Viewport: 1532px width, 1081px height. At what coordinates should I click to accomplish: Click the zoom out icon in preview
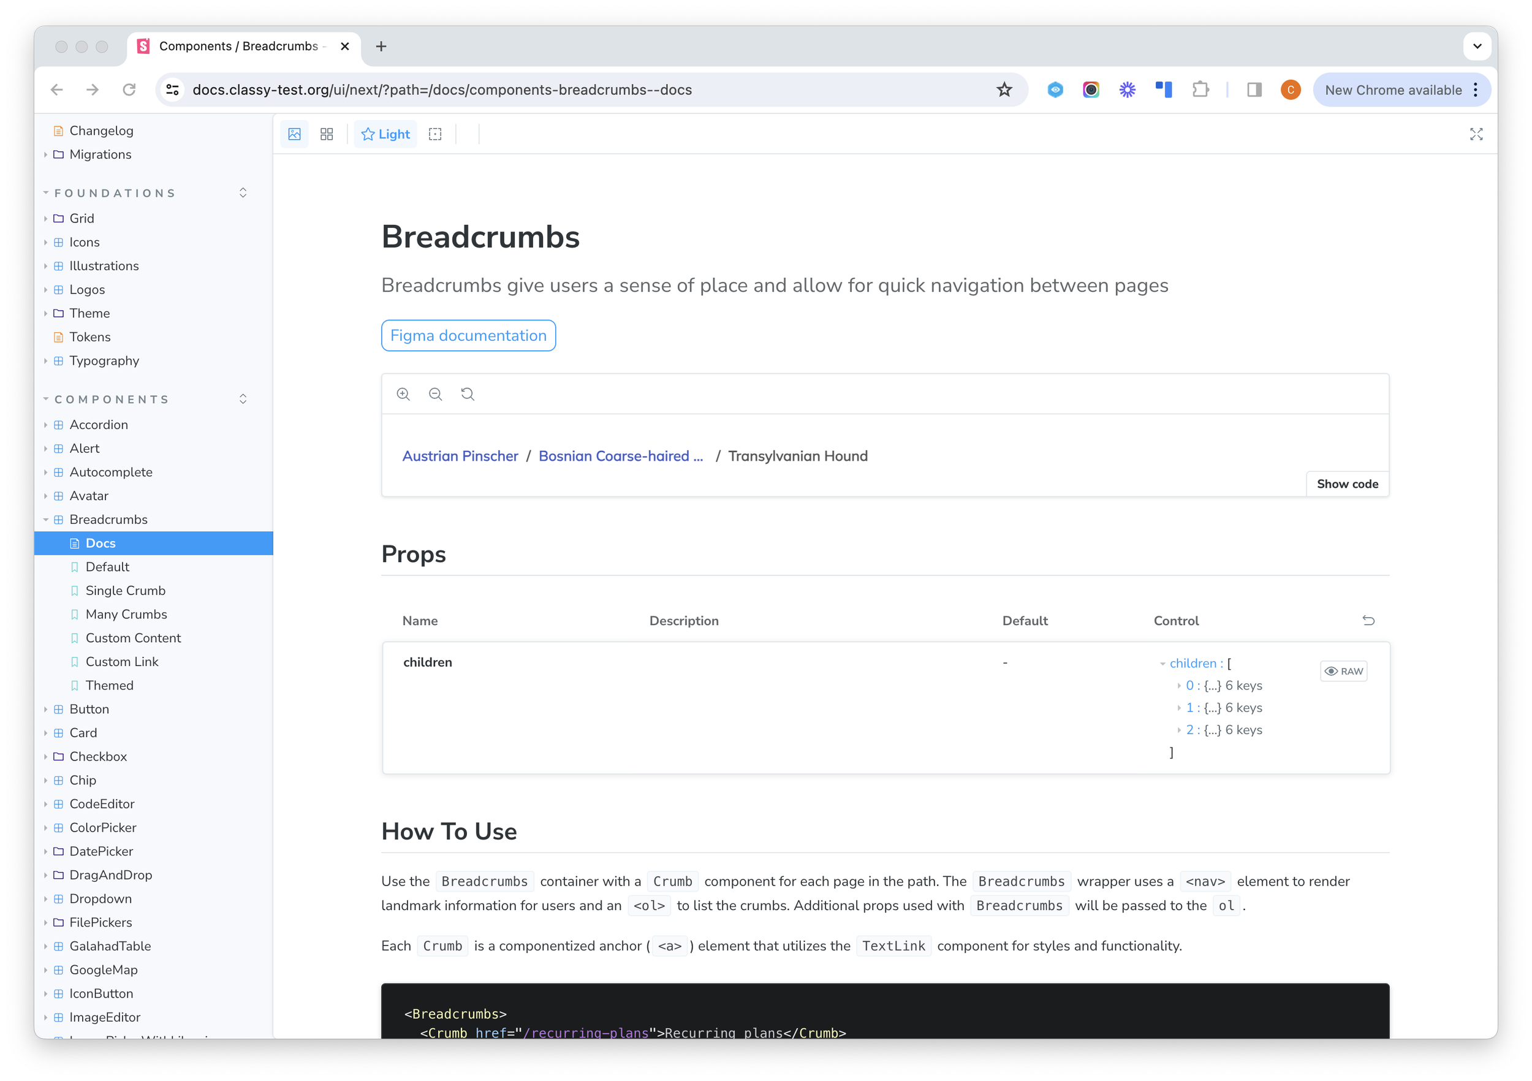pos(436,395)
